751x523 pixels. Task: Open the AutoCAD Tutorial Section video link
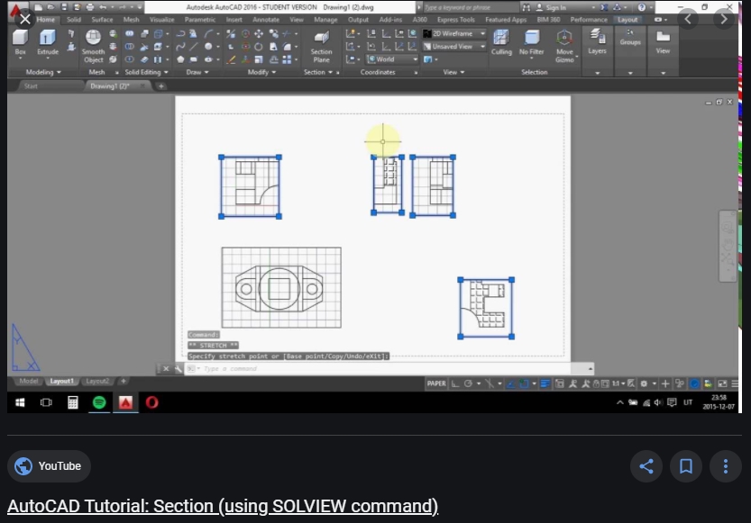[223, 506]
